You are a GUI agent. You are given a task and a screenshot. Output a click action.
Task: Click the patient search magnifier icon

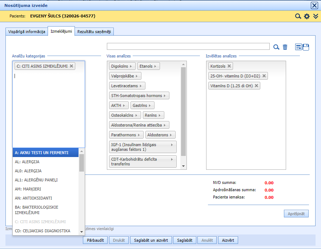point(298,16)
